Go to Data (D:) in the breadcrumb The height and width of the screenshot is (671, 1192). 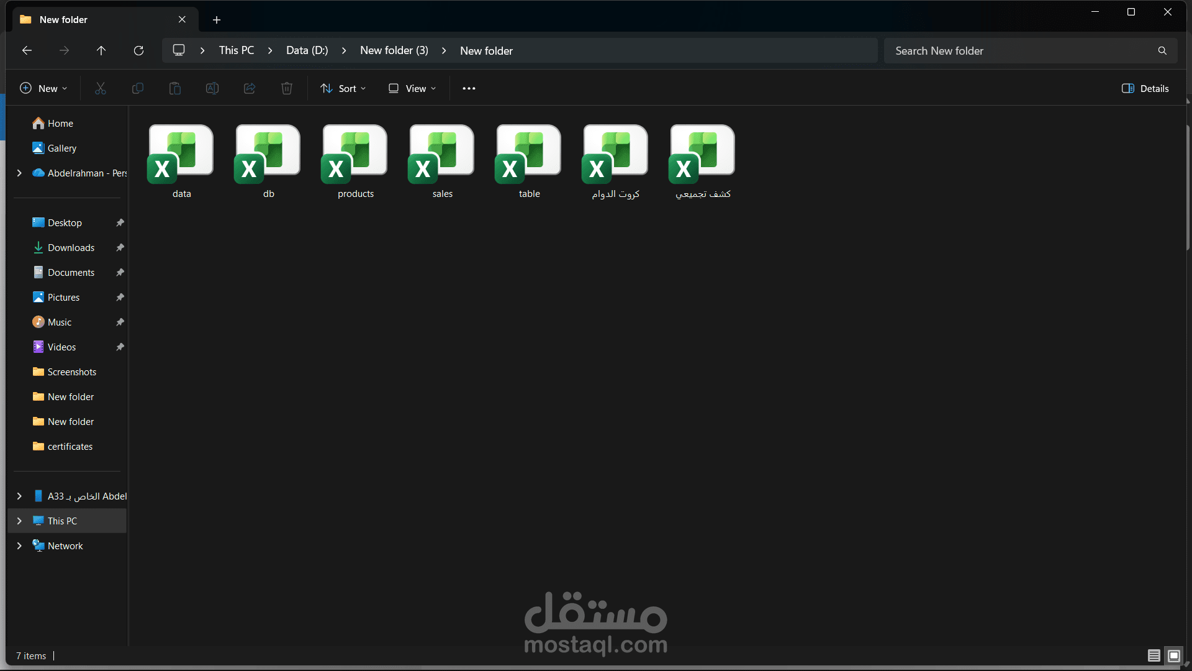[307, 50]
